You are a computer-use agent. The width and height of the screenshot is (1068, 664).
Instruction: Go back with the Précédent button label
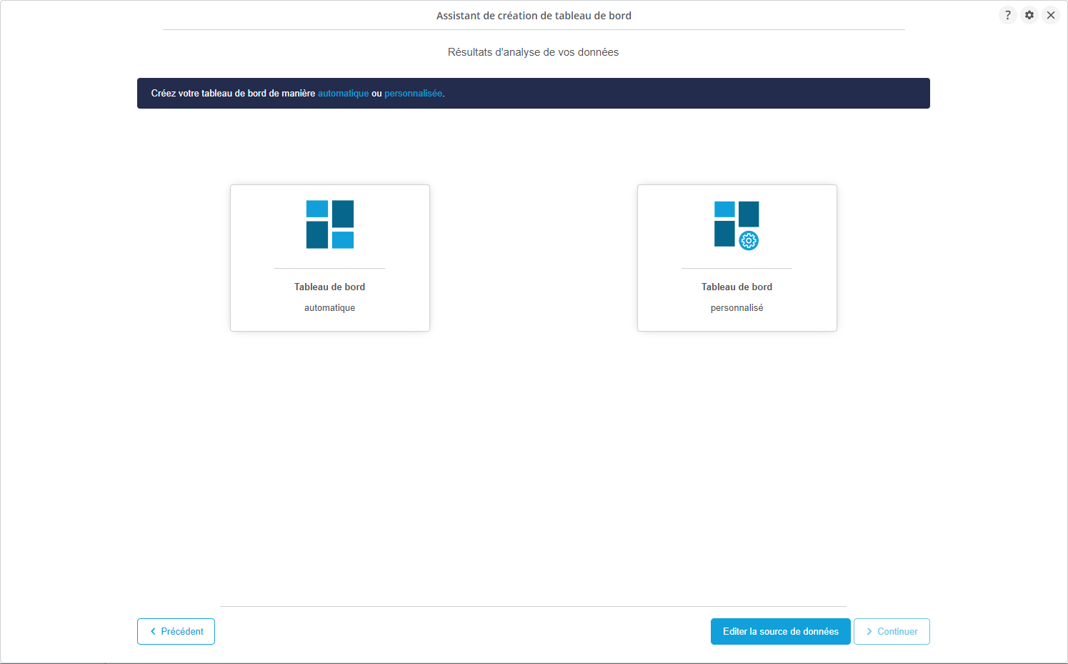tap(182, 632)
